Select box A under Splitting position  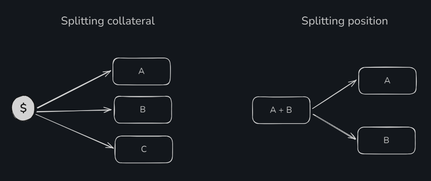point(387,81)
